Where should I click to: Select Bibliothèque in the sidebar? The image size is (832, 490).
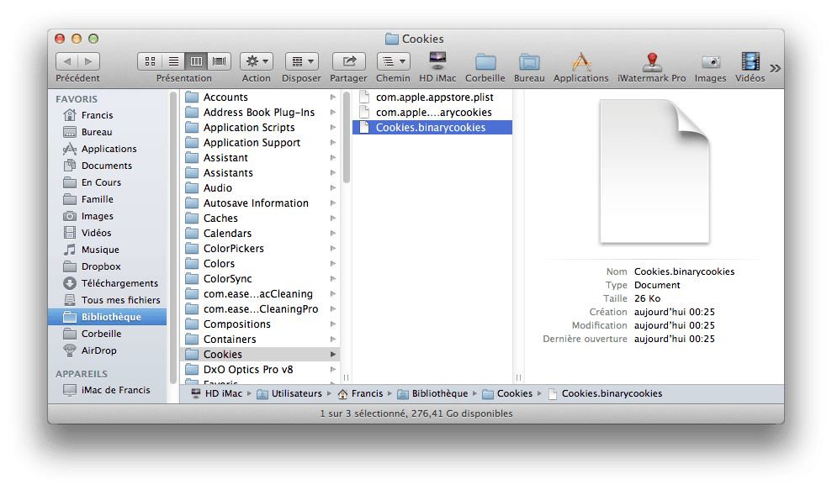[x=107, y=317]
